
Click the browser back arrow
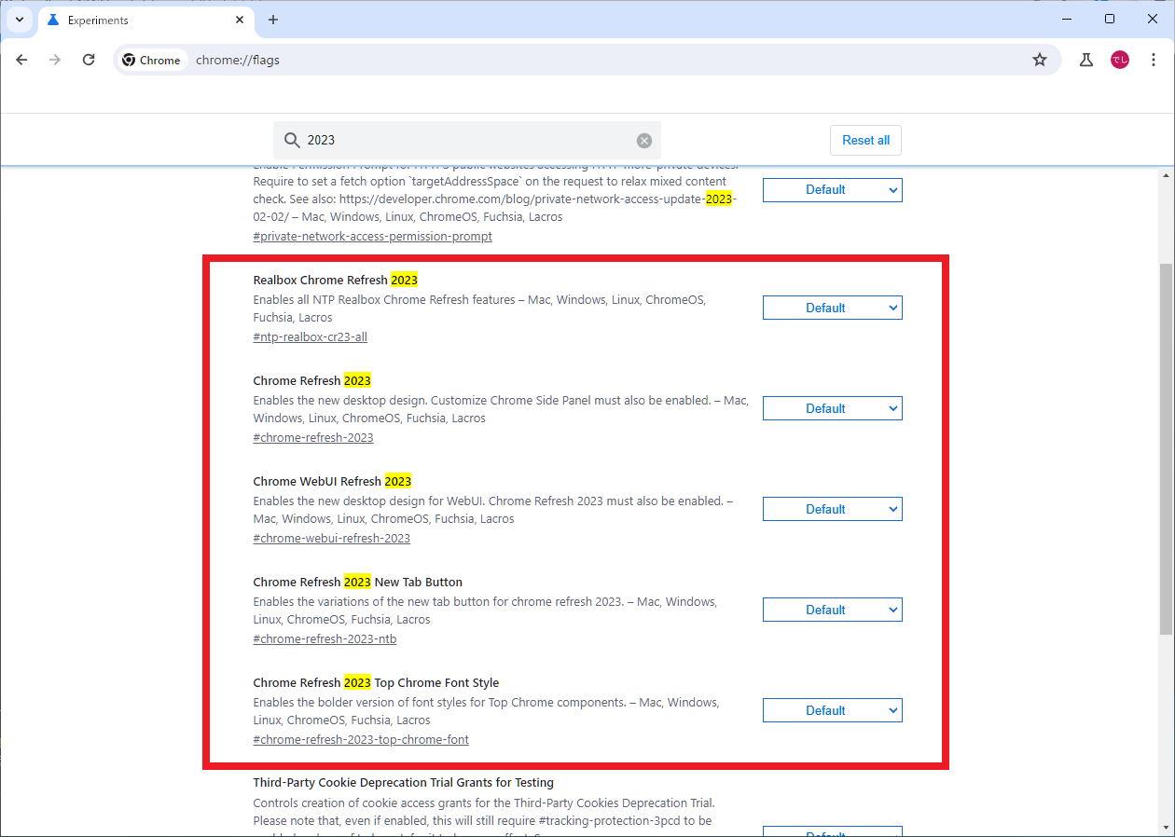[22, 60]
